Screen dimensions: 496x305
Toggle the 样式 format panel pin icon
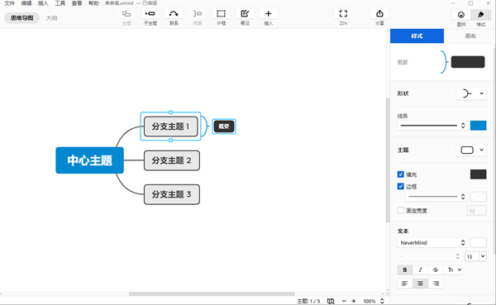click(481, 15)
